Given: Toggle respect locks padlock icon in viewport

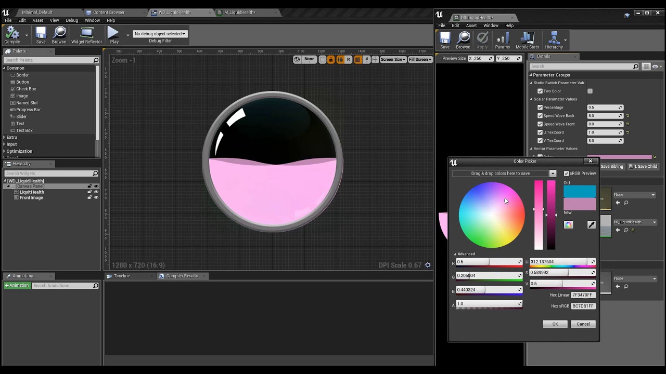Looking at the screenshot, I should pos(331,59).
